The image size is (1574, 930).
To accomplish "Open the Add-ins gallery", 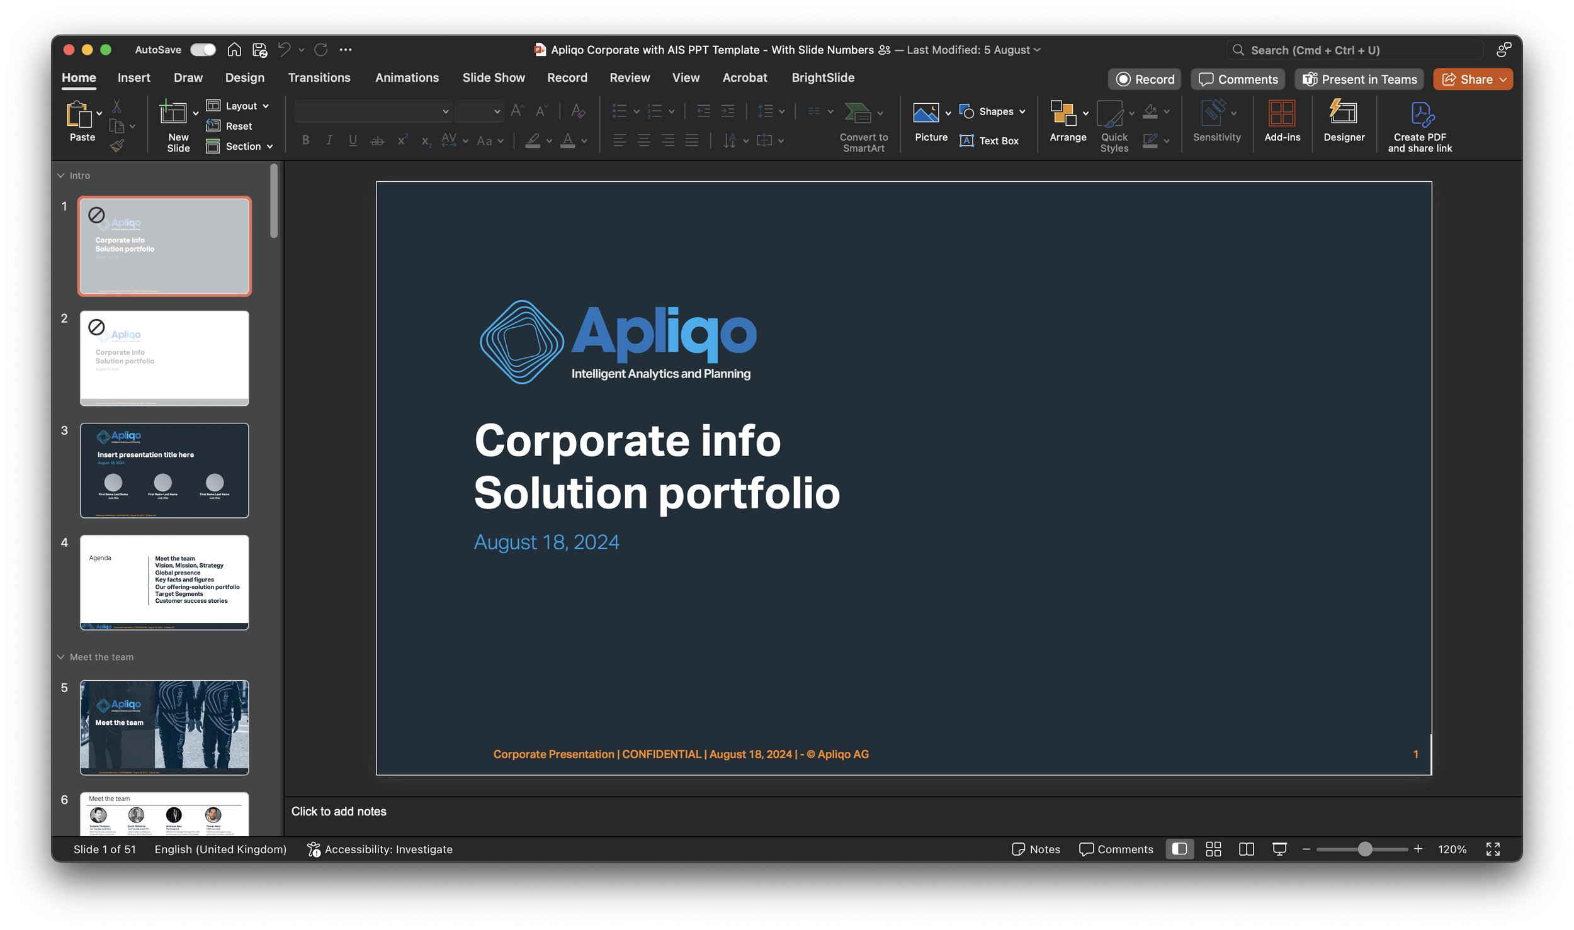I will pos(1282,121).
